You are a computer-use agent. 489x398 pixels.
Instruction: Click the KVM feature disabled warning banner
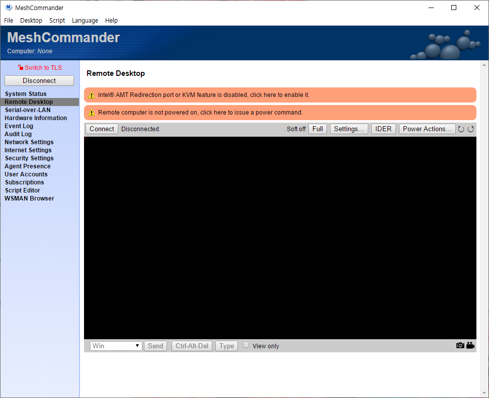(280, 95)
